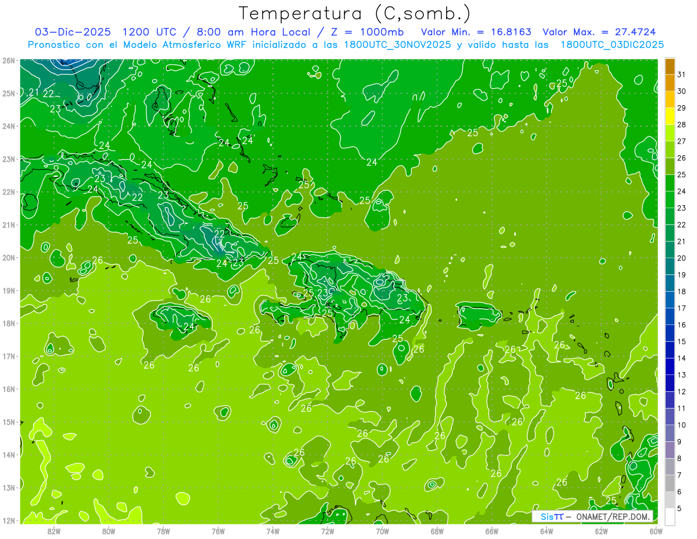
Task: Select the '62W' longitude axis label
Action: [601, 531]
